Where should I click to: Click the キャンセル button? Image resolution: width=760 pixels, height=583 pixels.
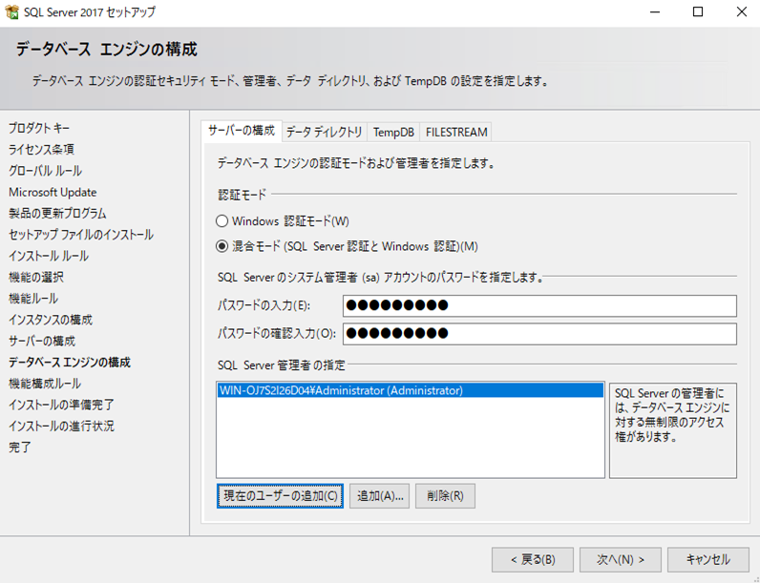click(x=708, y=560)
